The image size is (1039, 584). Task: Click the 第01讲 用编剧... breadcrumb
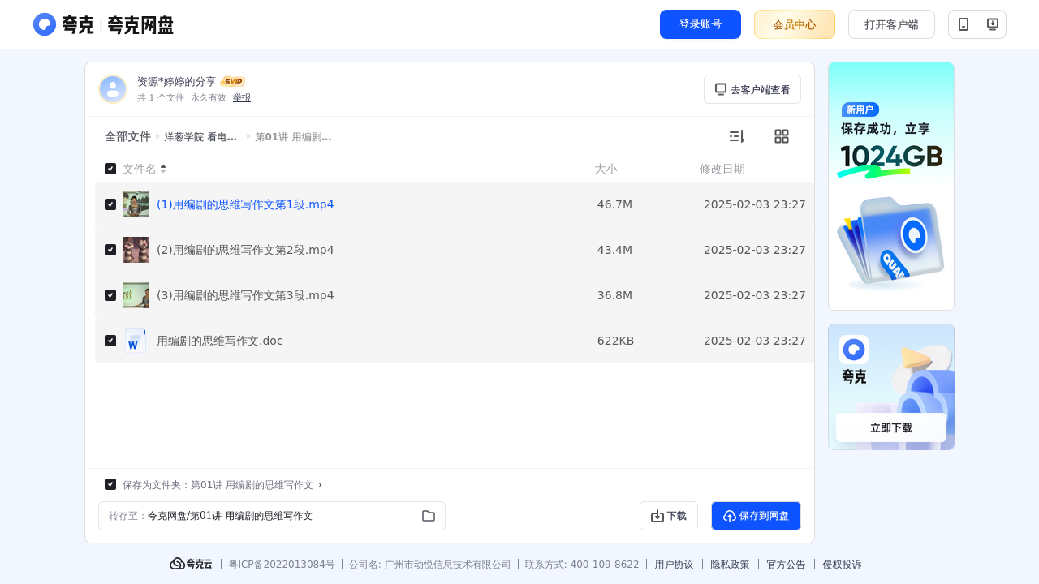(x=293, y=137)
